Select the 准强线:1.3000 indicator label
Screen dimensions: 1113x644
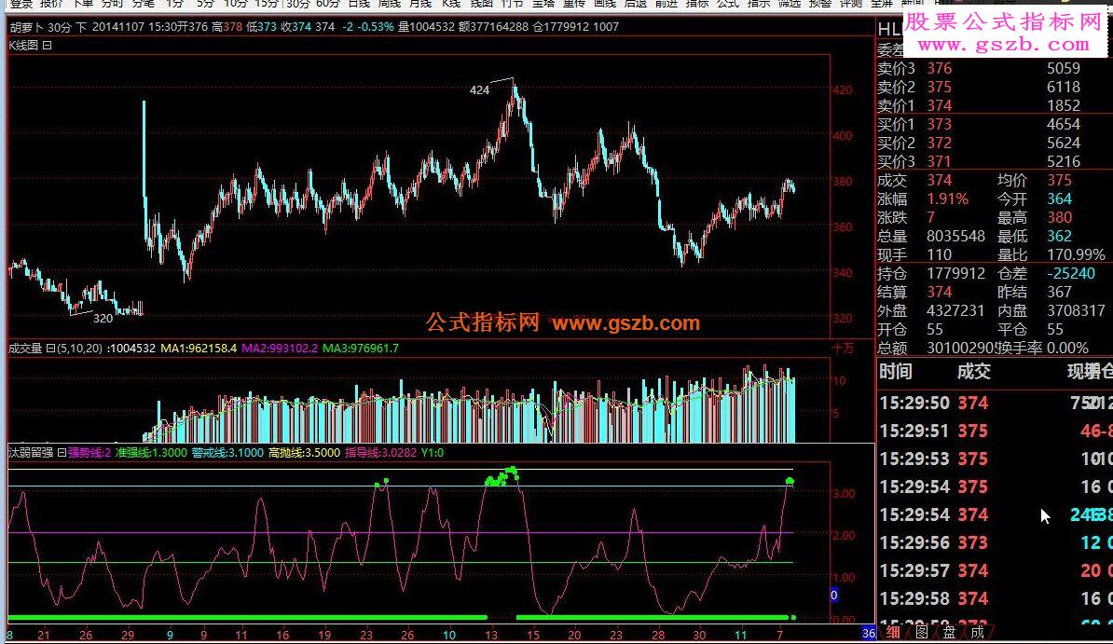(x=151, y=453)
